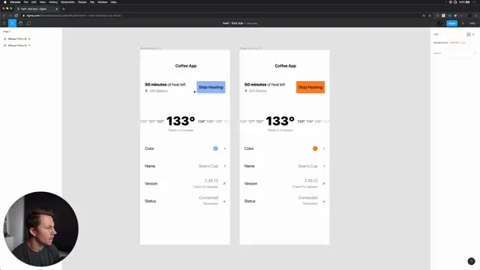Open the Figma help question mark button
This screenshot has height=270, width=480.
coord(471,261)
